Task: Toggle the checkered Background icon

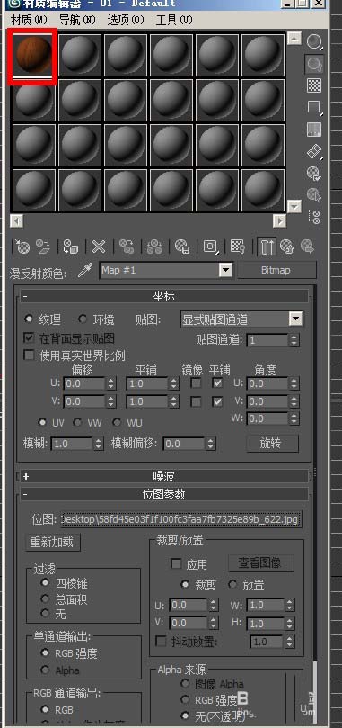Action: tap(315, 85)
